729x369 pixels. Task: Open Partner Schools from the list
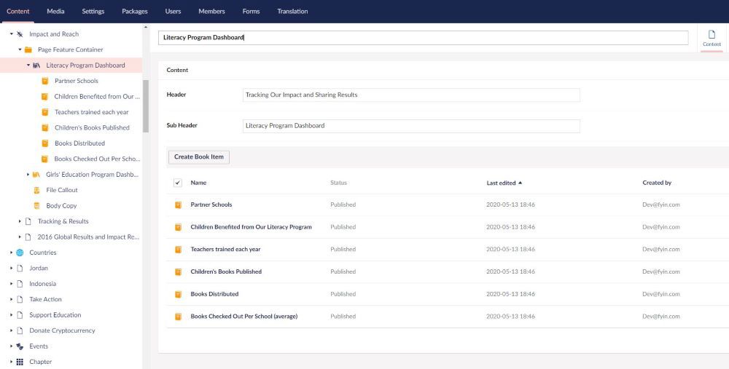point(211,205)
